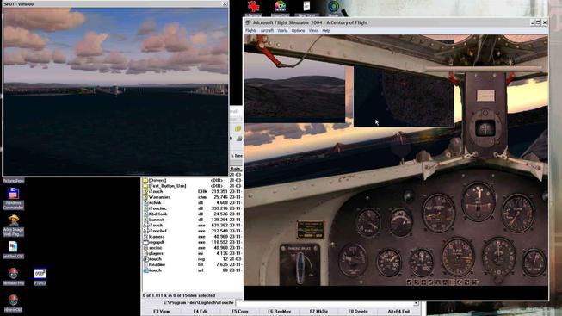Click the F5 Copy button
This screenshot has width=562, height=316.
click(x=240, y=312)
